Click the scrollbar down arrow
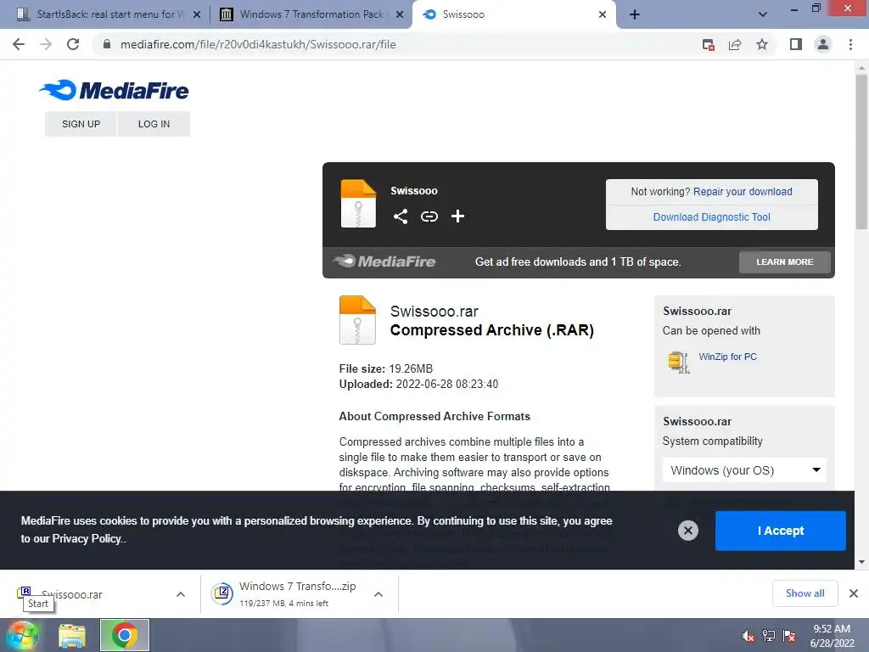 point(861,562)
